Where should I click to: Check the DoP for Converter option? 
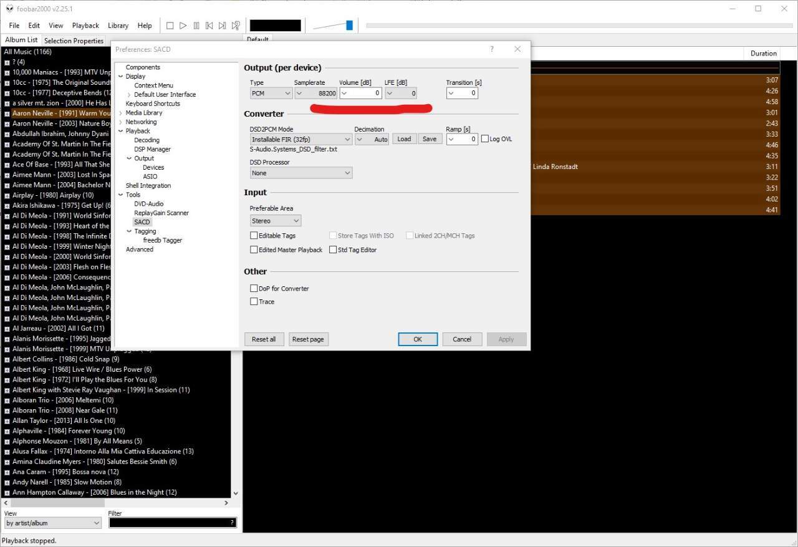pyautogui.click(x=254, y=289)
